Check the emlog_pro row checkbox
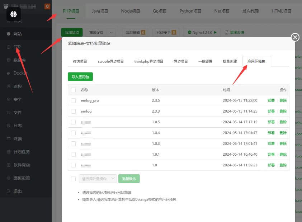The width and height of the screenshot is (302, 222). (73, 101)
